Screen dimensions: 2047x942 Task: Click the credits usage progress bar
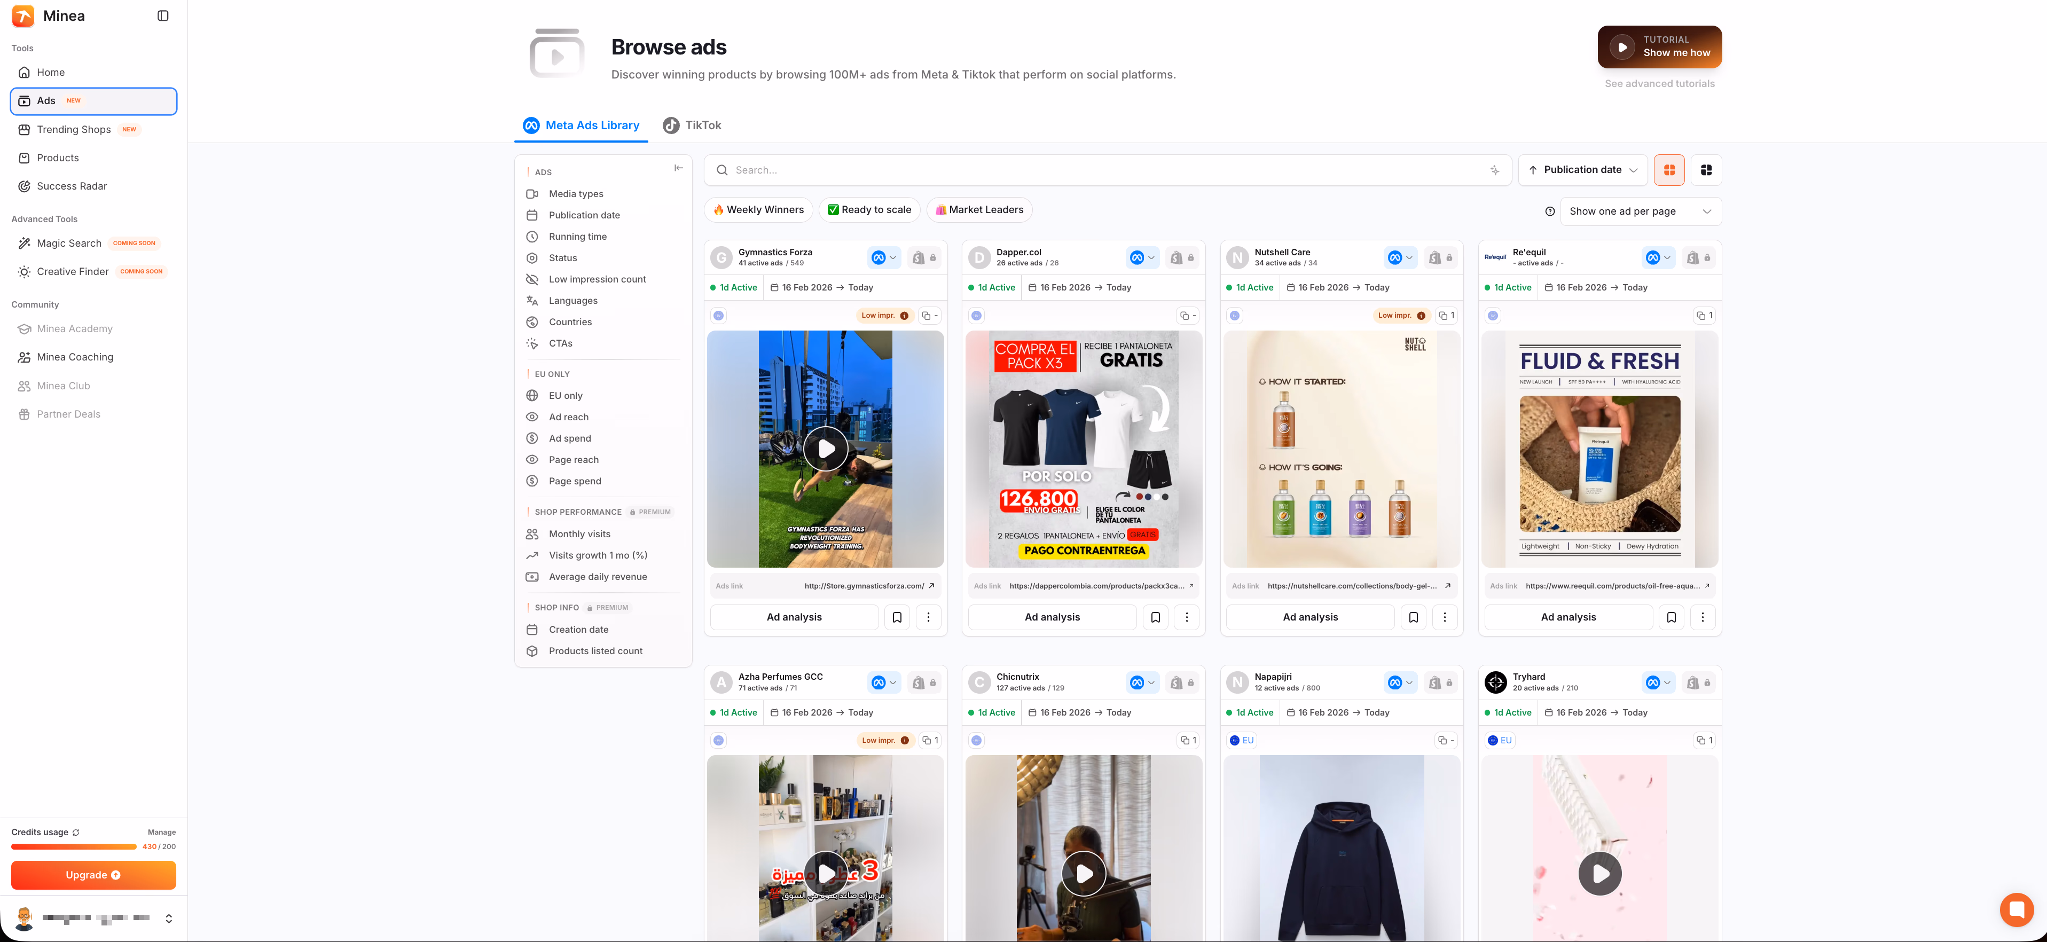tap(74, 847)
